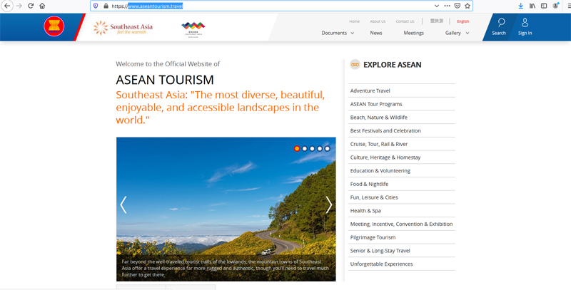Image resolution: width=571 pixels, height=290 pixels.
Task: Go to the browser Home icon
Action: (42, 6)
